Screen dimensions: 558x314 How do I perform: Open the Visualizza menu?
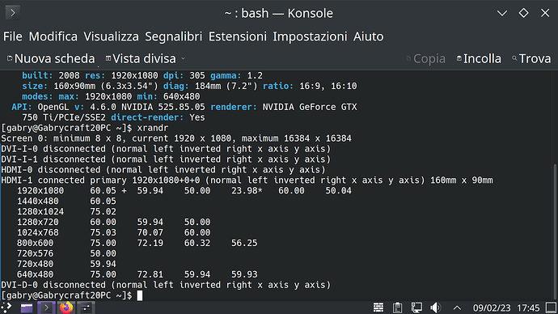tap(111, 36)
